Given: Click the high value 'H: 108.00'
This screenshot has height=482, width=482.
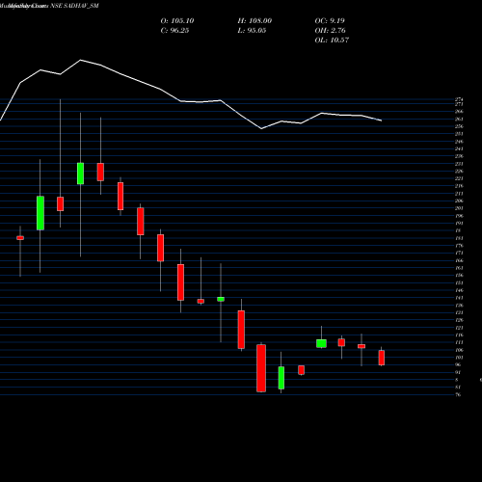Looking at the screenshot, I should tap(254, 21).
